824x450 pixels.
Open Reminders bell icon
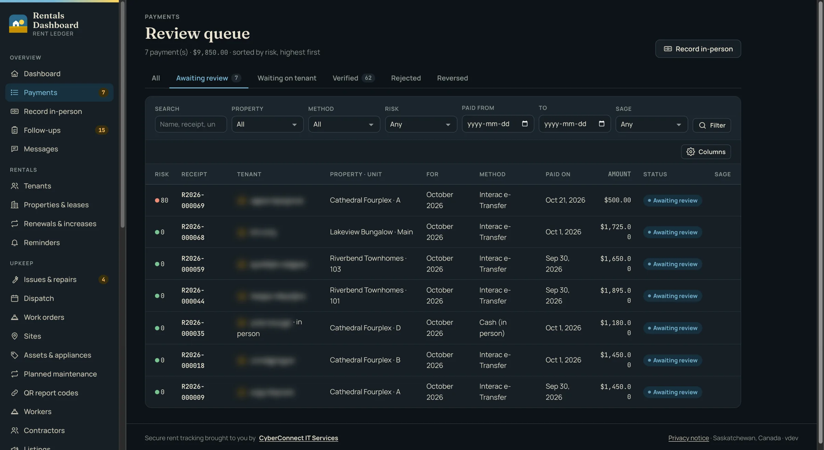(14, 242)
